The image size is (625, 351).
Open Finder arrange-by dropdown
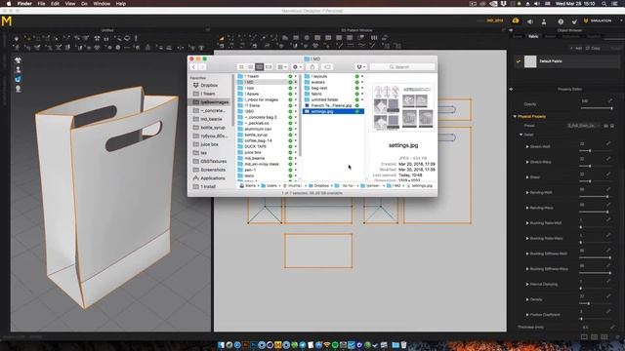pos(282,67)
